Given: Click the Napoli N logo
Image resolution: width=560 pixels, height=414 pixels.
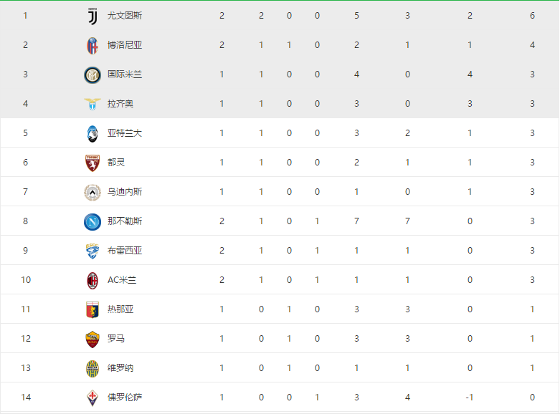Looking at the screenshot, I should pos(92,221).
